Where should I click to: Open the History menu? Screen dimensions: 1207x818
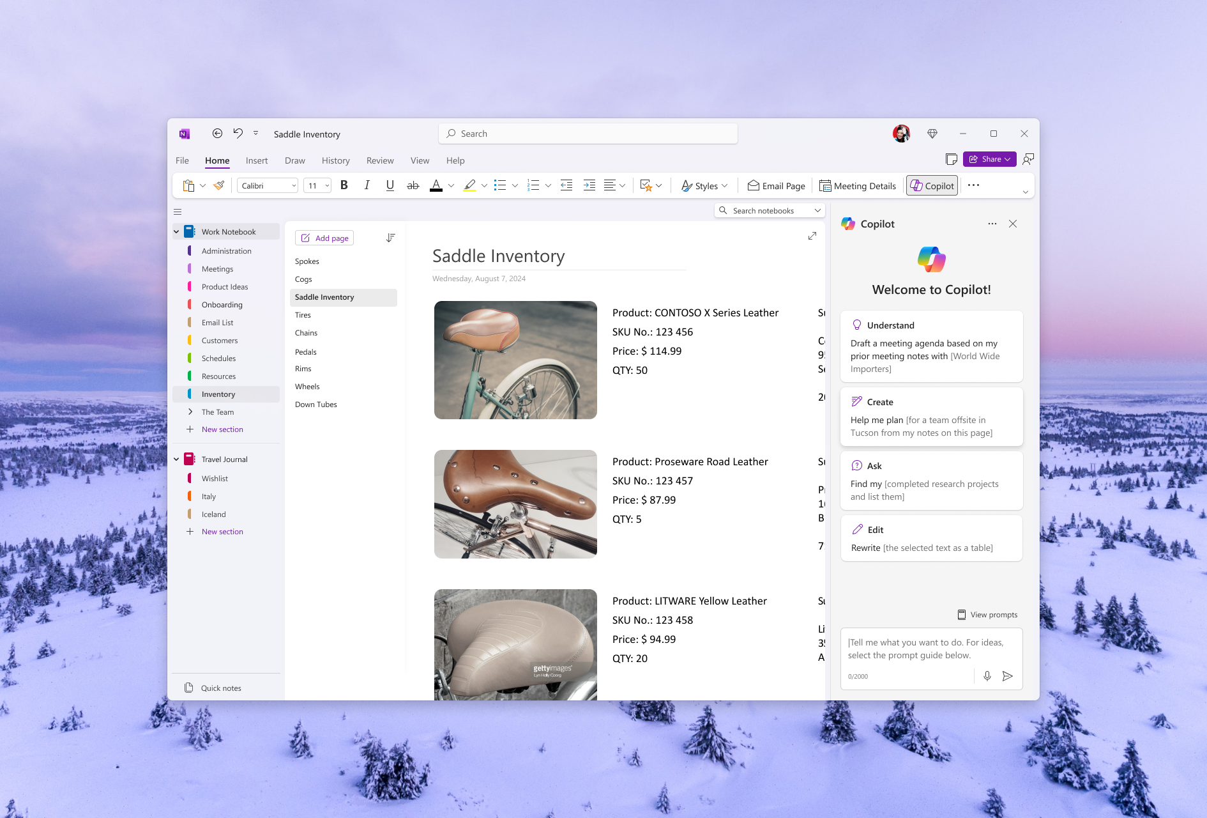[335, 160]
